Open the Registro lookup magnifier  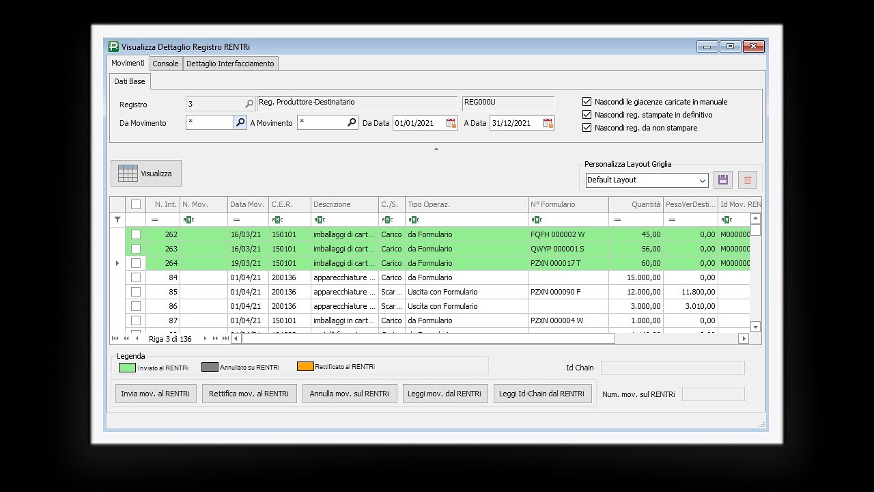pyautogui.click(x=249, y=104)
